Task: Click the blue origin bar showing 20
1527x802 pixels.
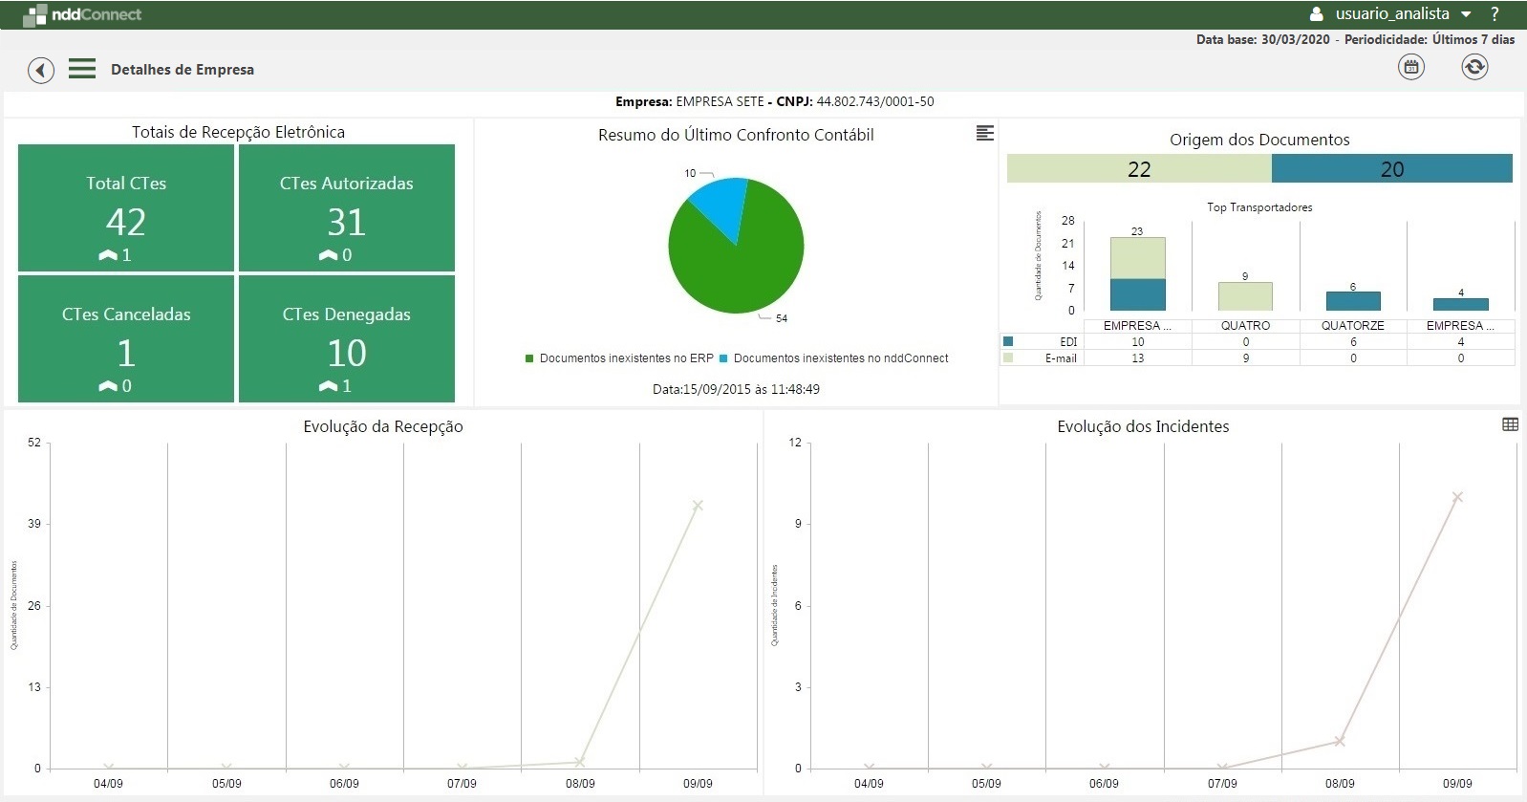Action: [1391, 169]
